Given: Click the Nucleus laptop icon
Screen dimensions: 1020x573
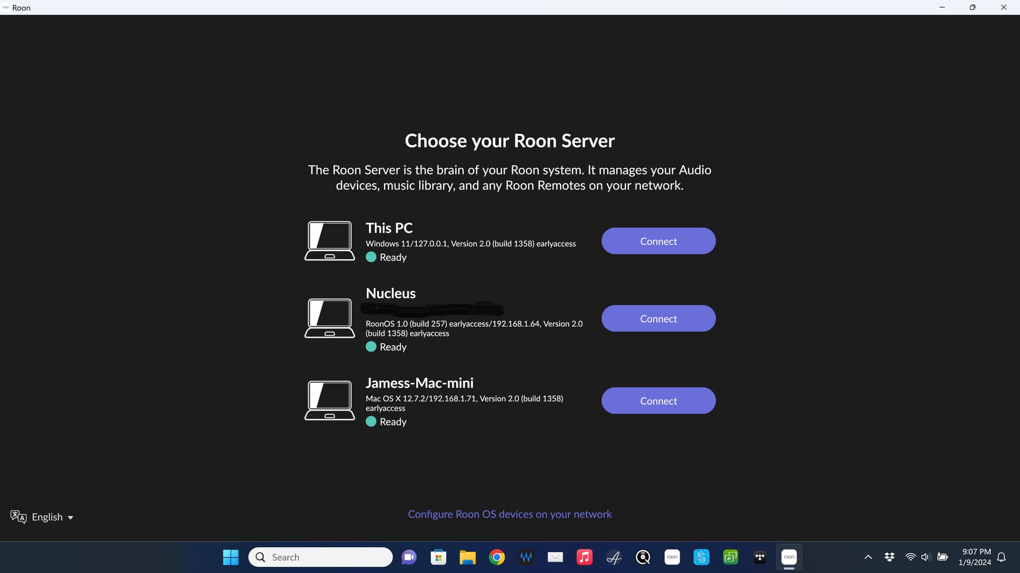Looking at the screenshot, I should pos(329,318).
